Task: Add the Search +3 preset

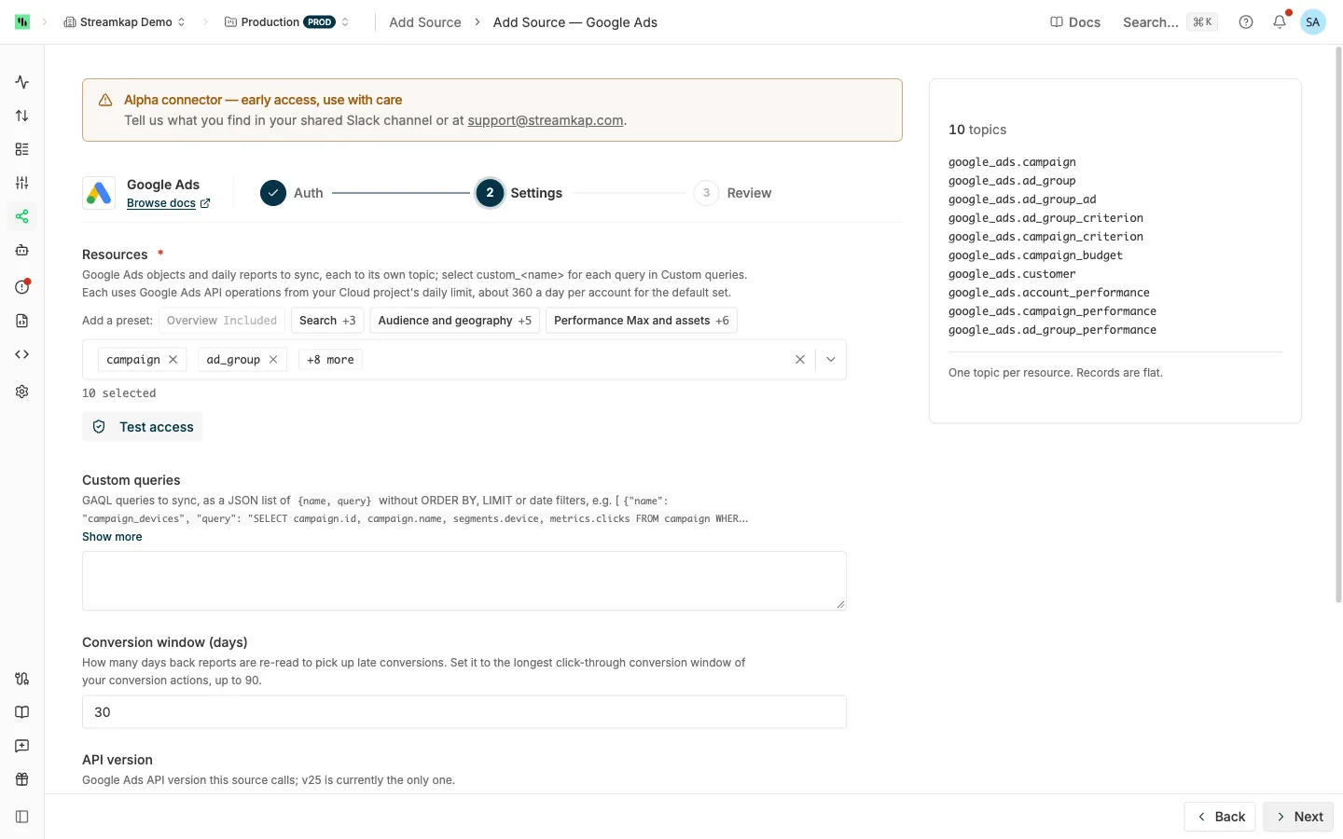Action: coord(327,321)
